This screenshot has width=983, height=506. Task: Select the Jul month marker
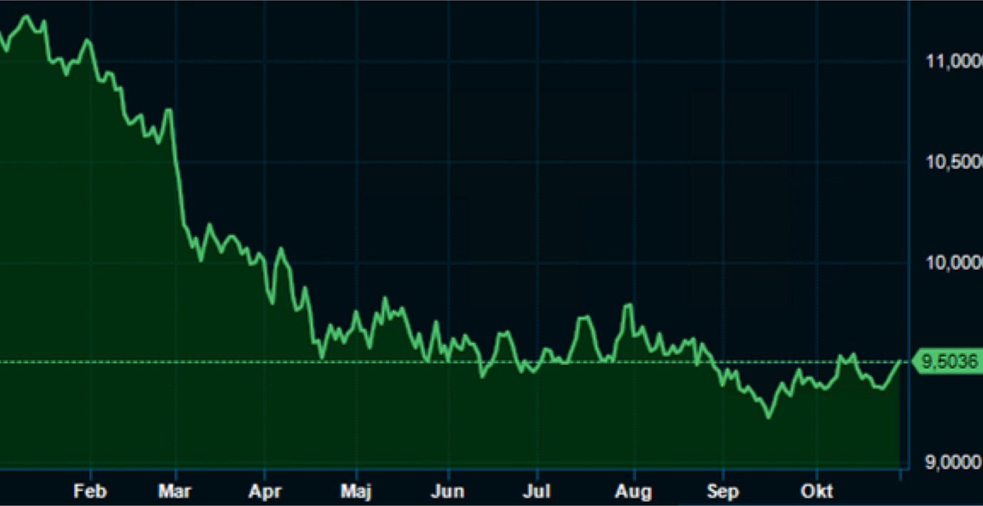tap(536, 492)
